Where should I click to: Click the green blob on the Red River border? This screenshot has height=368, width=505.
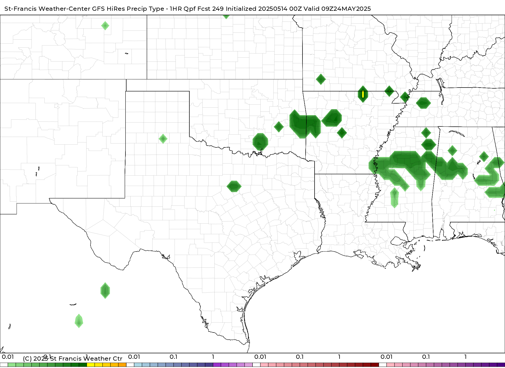click(260, 142)
